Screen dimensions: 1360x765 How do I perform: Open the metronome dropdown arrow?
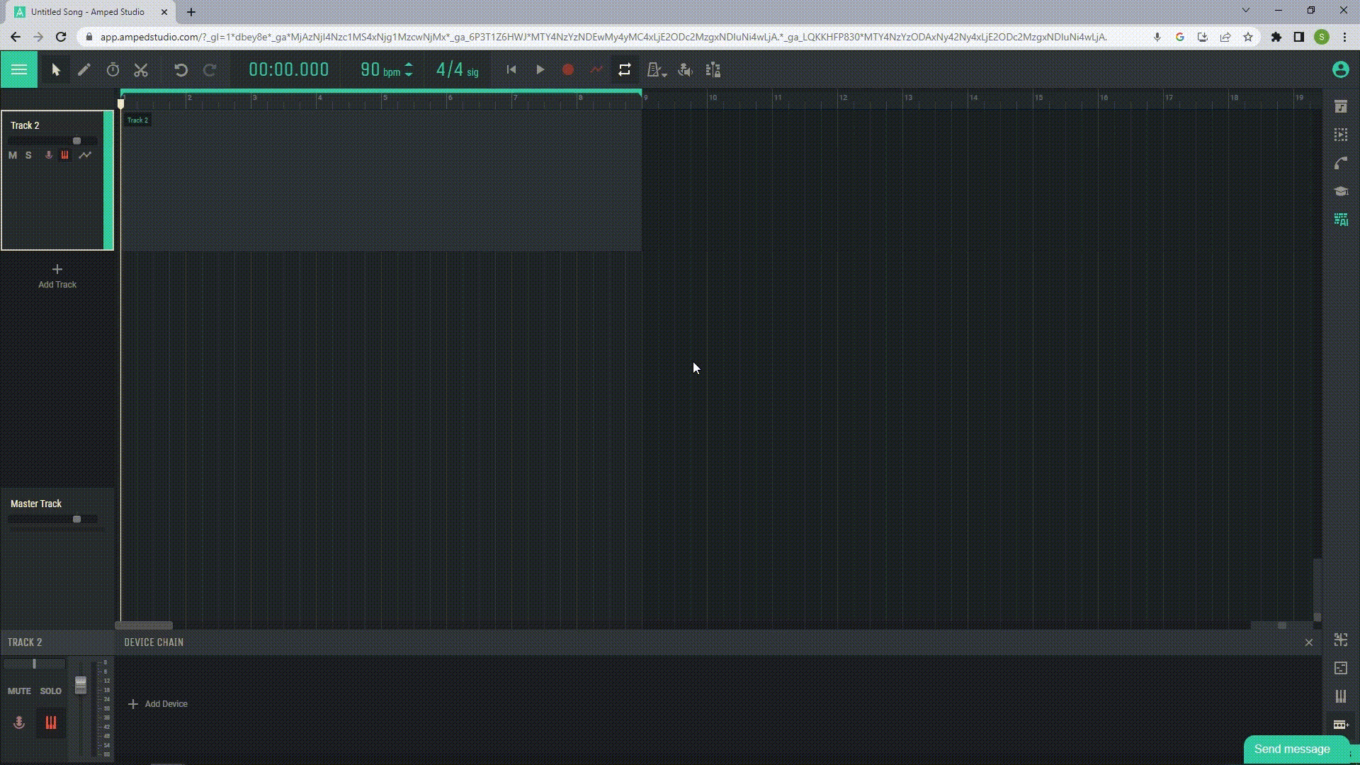click(664, 74)
